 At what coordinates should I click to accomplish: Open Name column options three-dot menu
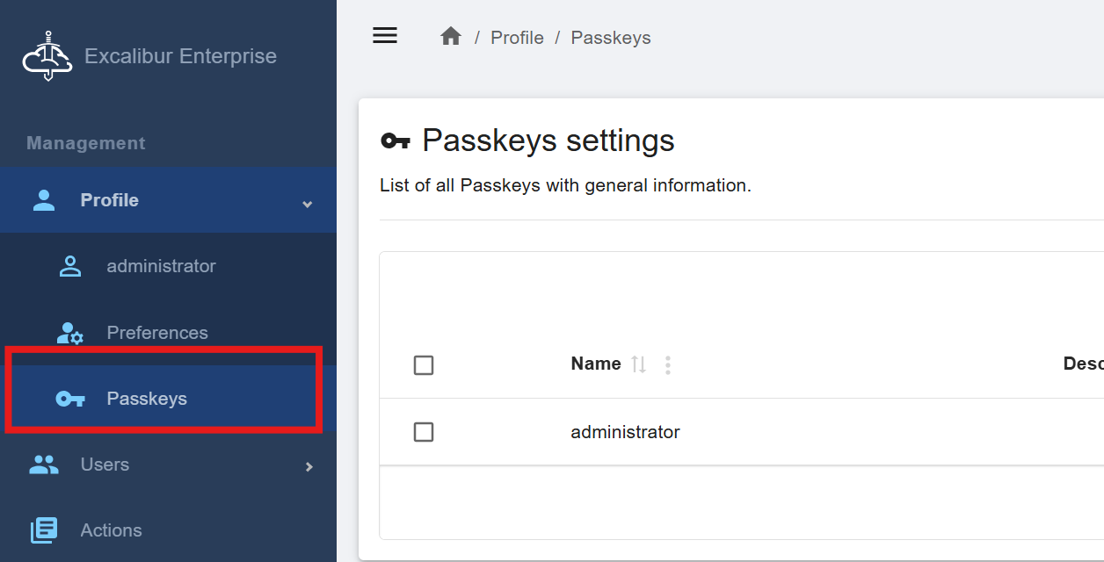[x=668, y=365]
